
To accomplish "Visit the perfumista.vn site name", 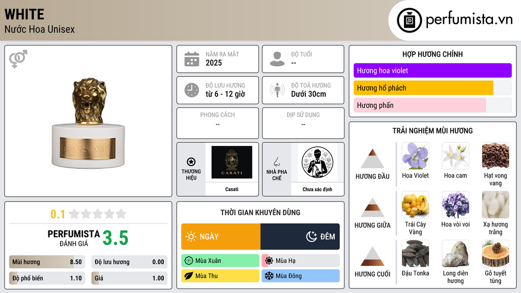I will [469, 20].
